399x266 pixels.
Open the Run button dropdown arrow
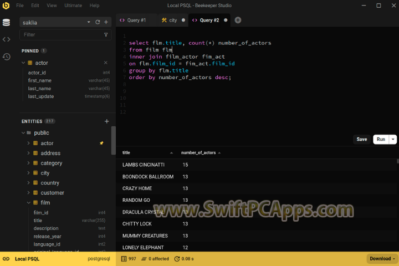pos(393,139)
